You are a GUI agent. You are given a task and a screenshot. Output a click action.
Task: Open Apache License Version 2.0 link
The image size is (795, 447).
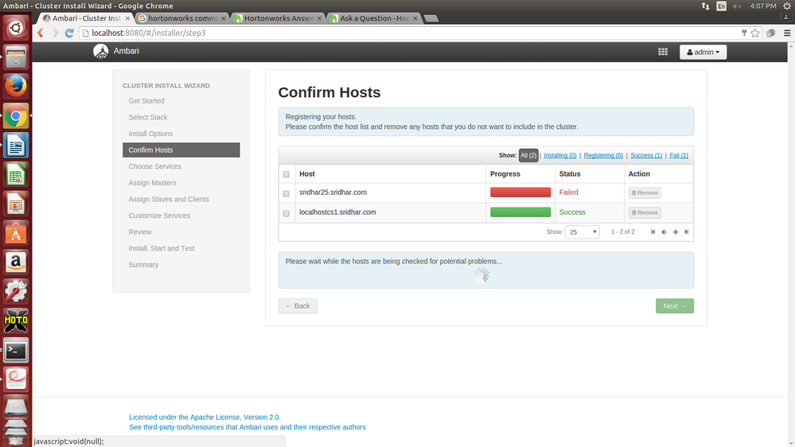point(205,417)
